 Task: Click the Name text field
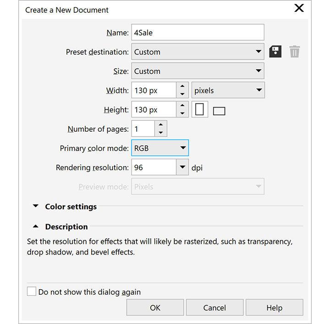pos(198,32)
